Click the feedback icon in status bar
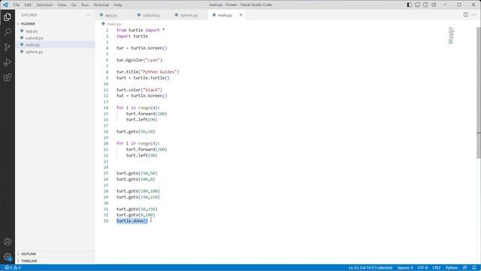This screenshot has height=271, width=481. coord(465,268)
